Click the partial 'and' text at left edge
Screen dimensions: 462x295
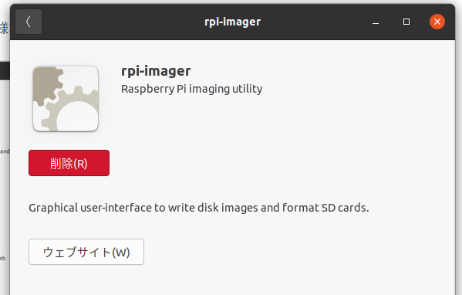[5, 151]
